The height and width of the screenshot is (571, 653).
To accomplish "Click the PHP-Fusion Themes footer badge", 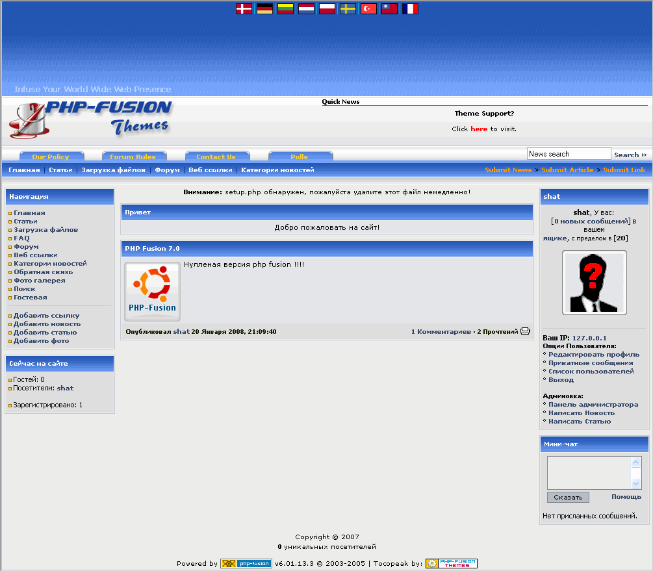I will 452,563.
